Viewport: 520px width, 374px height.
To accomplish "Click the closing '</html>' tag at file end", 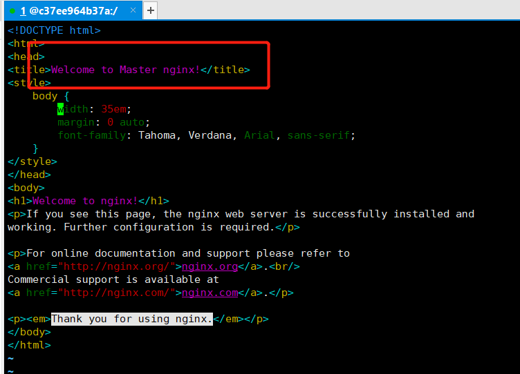I will coord(29,345).
